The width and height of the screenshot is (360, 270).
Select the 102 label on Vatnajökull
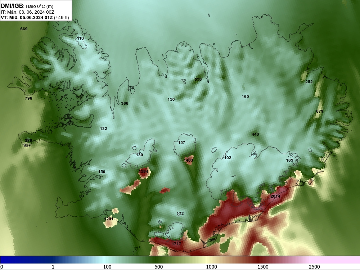point(228,158)
